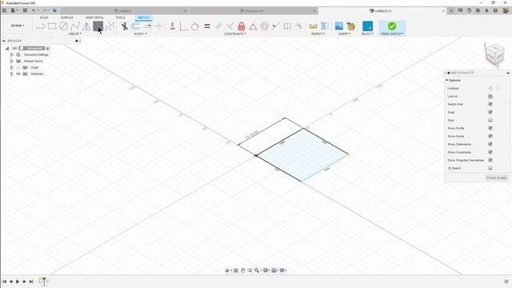This screenshot has height=288, width=512.
Task: Apply the Equal constraint
Action: pyautogui.click(x=207, y=26)
